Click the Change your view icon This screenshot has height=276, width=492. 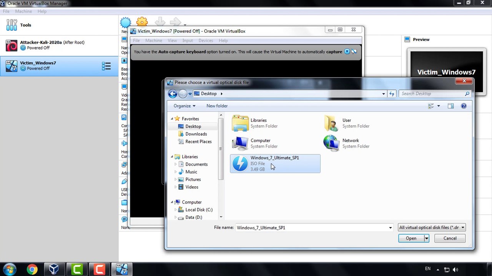tap(431, 106)
